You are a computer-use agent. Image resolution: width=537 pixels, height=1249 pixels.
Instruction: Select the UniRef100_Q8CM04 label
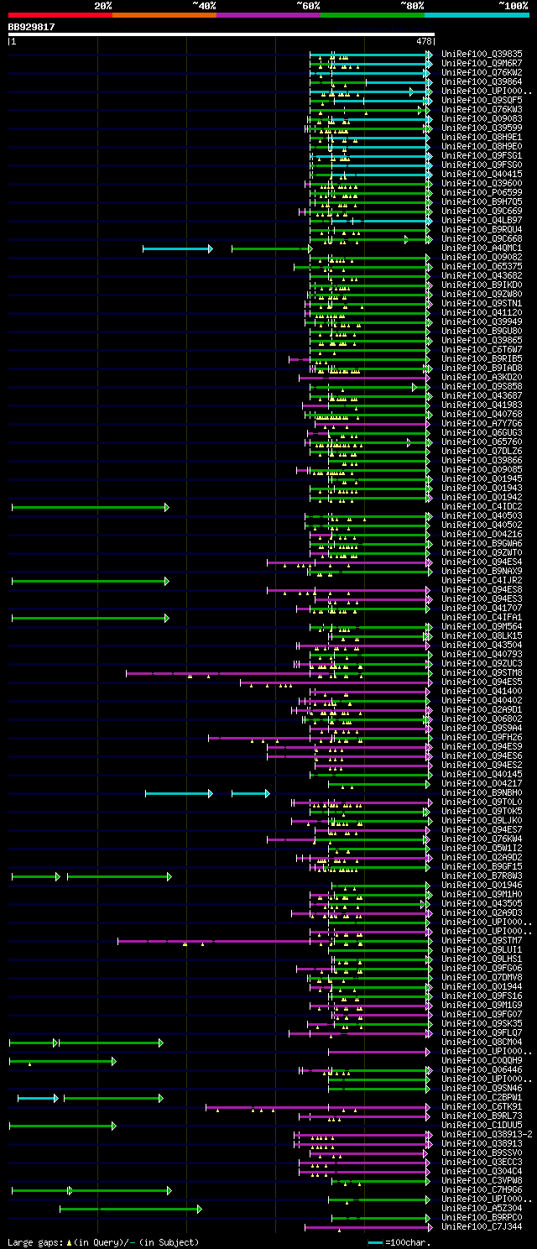[x=482, y=1042]
